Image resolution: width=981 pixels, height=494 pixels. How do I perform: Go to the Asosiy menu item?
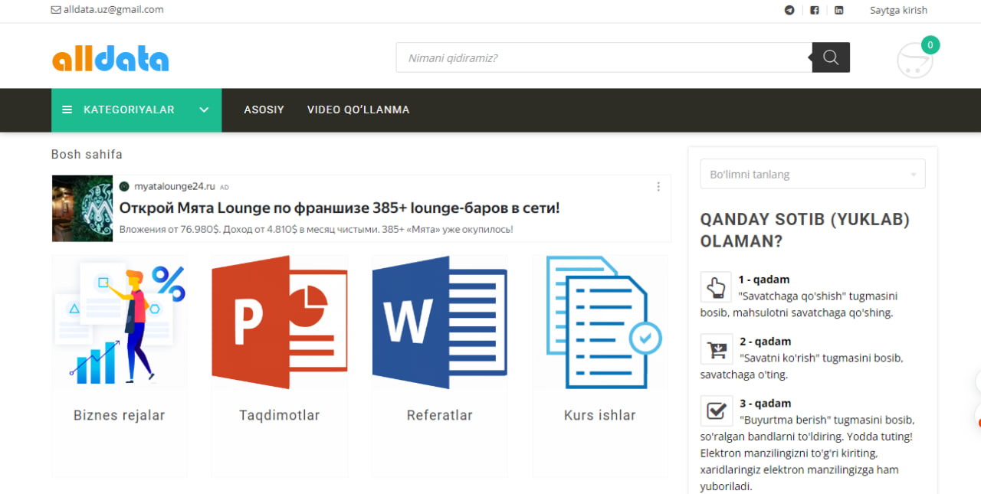[x=264, y=110]
